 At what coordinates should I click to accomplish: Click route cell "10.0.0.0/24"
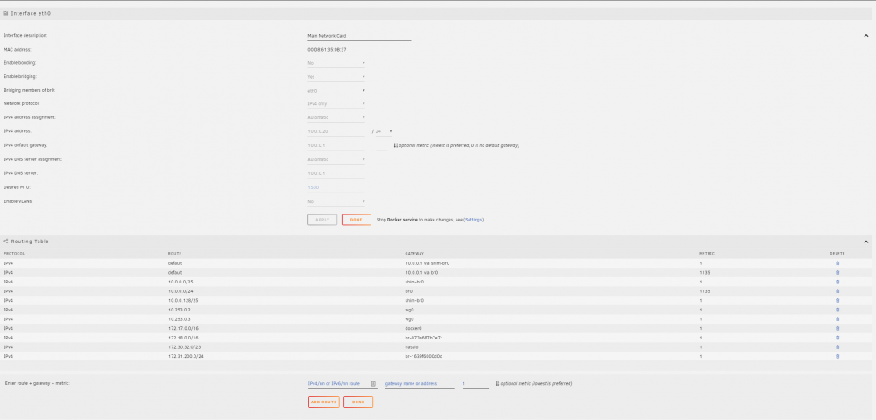pyautogui.click(x=180, y=291)
